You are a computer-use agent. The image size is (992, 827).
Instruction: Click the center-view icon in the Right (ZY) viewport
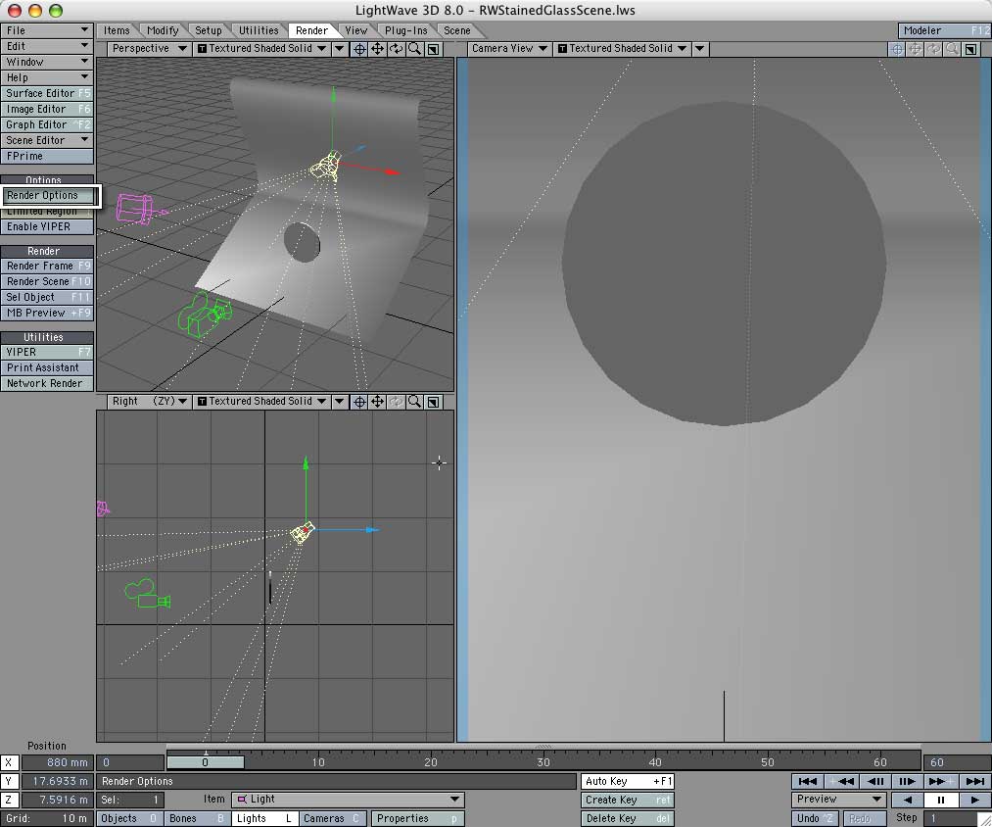358,402
